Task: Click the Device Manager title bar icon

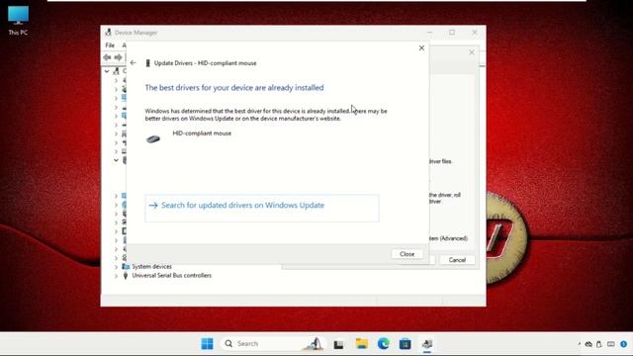Action: (108, 33)
